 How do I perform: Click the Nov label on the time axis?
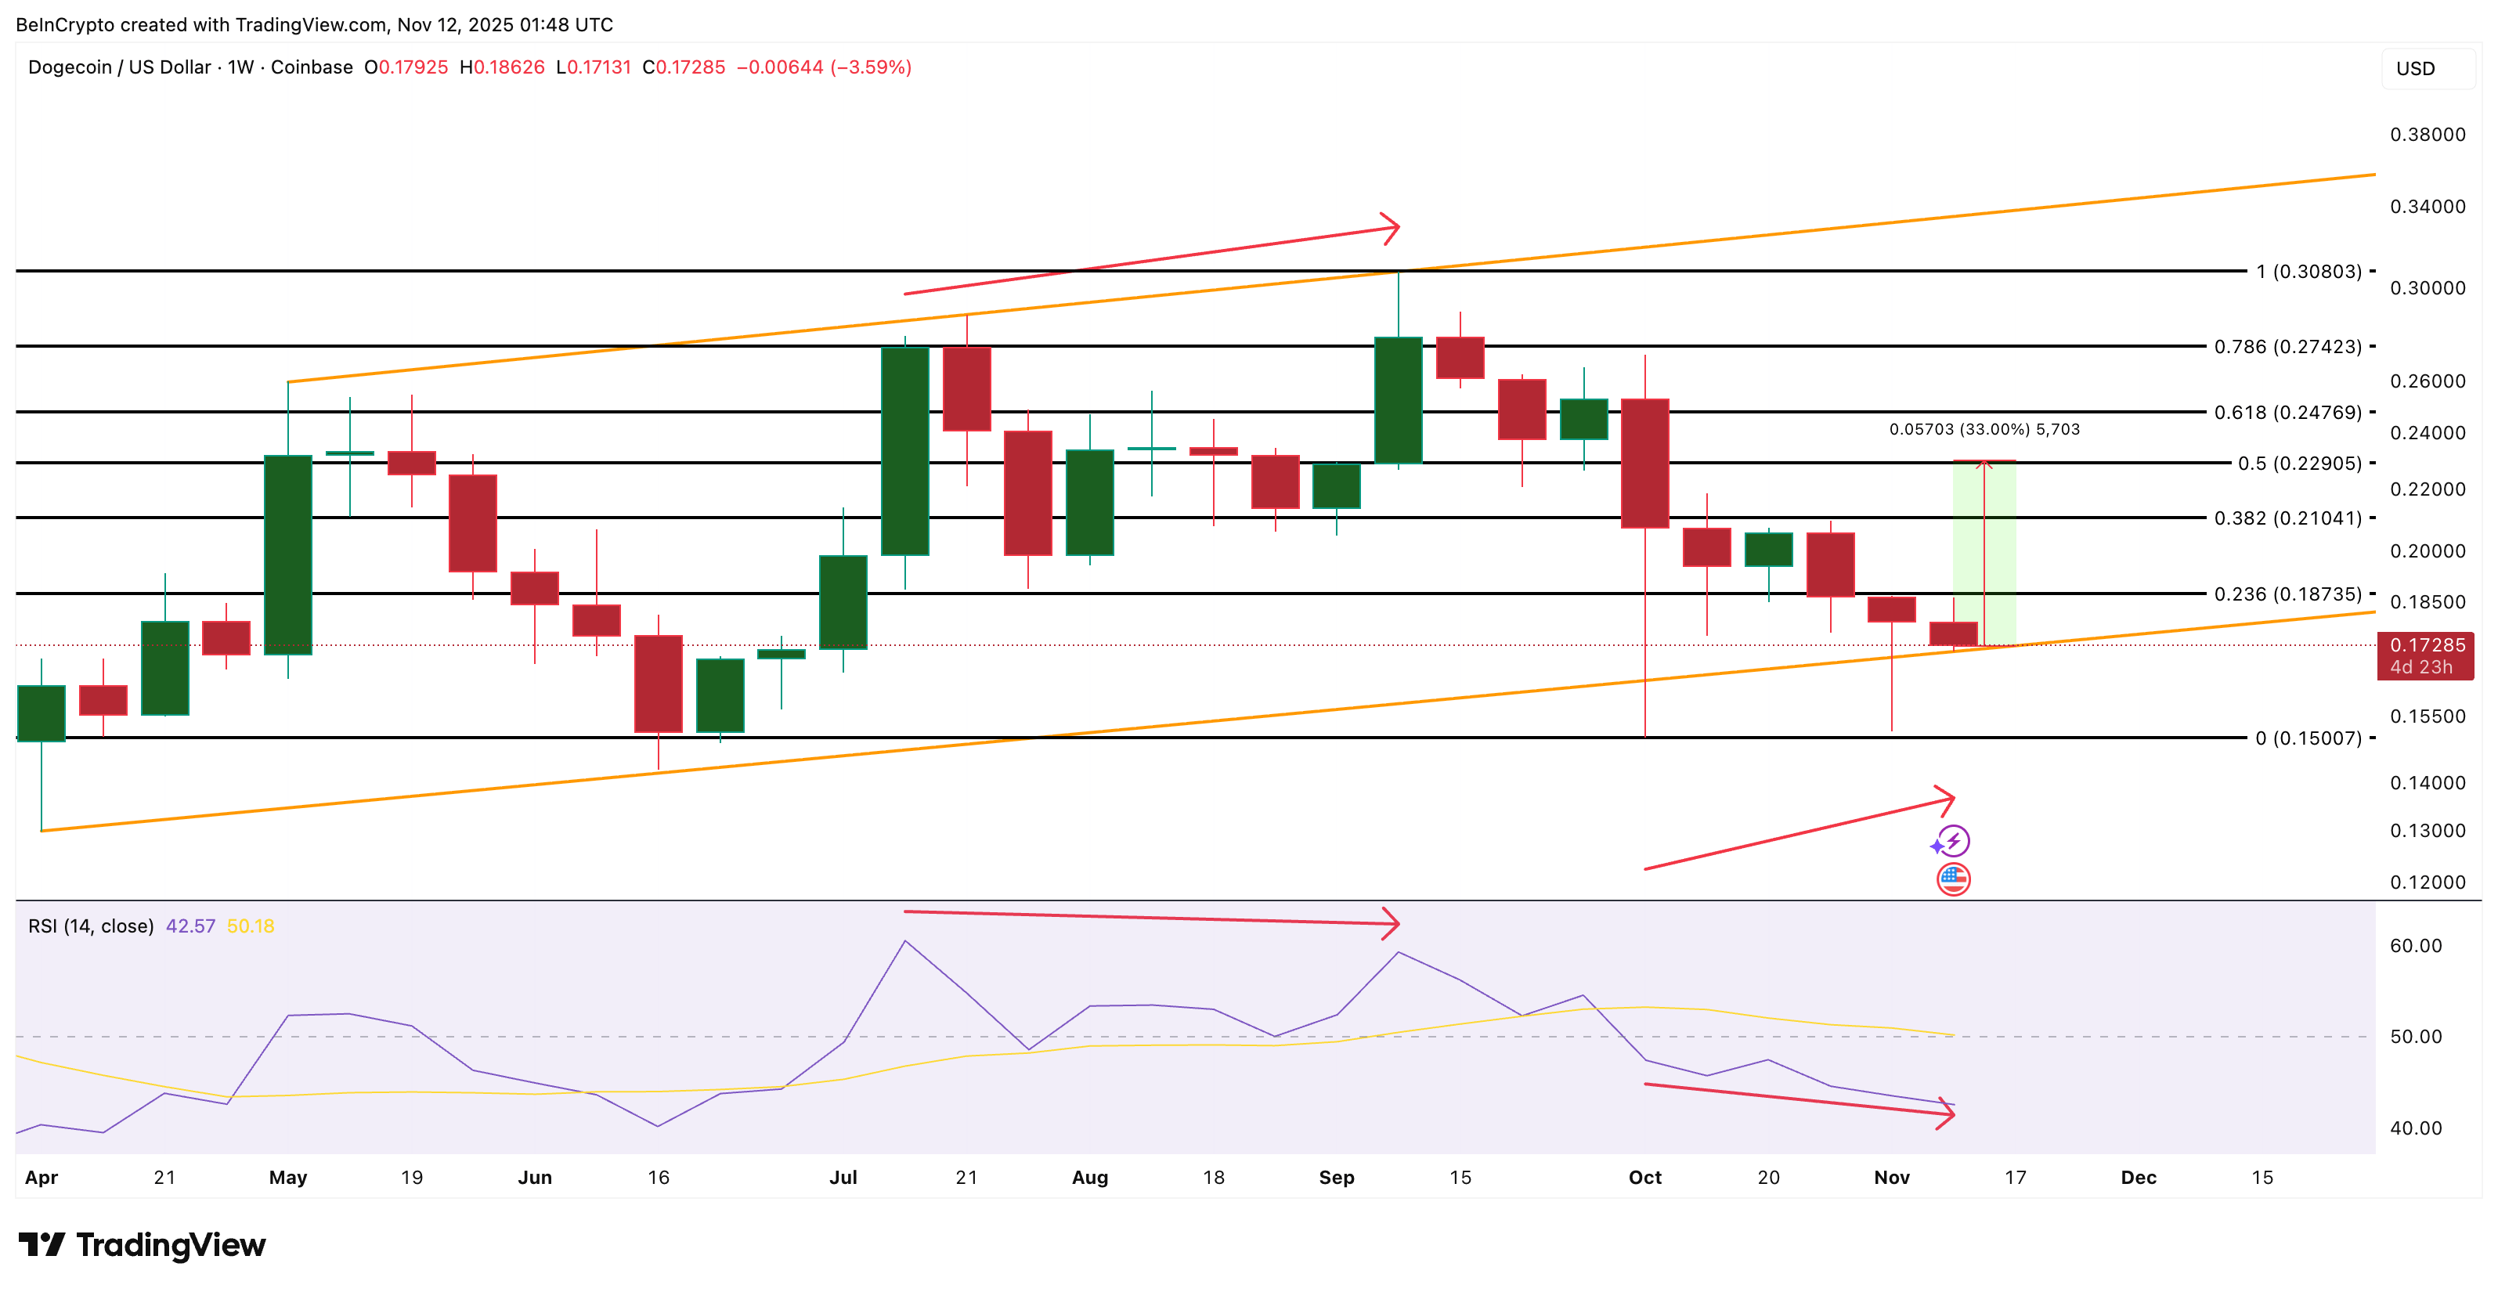click(x=1891, y=1178)
